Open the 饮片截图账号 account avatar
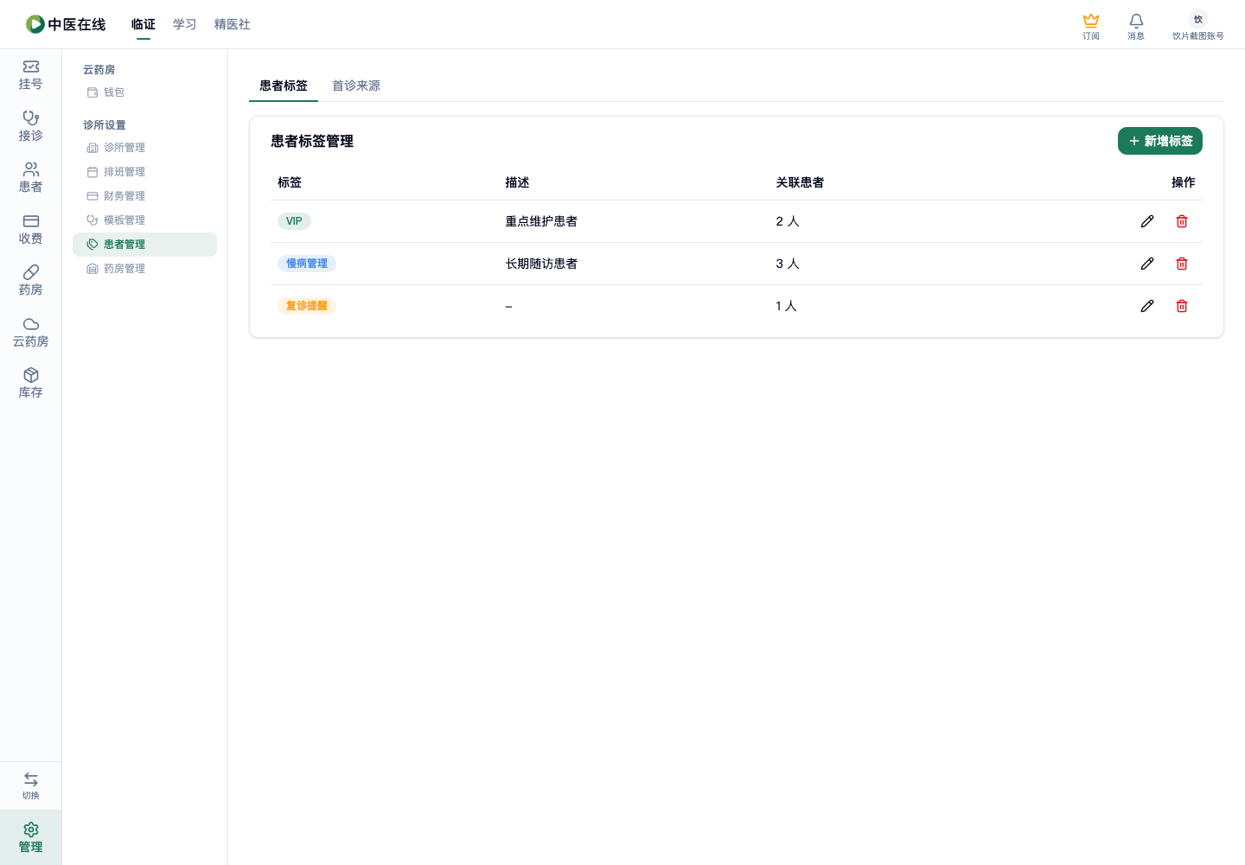 [x=1198, y=26]
